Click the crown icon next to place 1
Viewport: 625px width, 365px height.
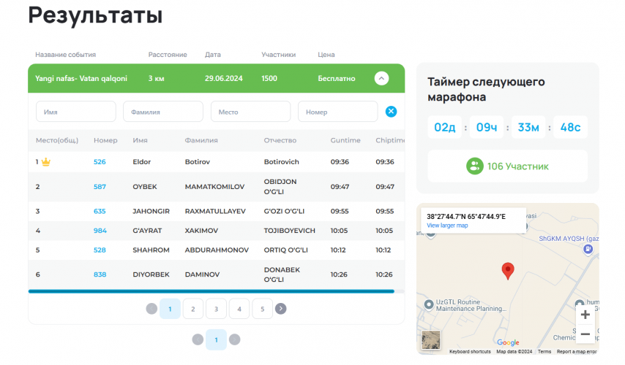tap(46, 162)
